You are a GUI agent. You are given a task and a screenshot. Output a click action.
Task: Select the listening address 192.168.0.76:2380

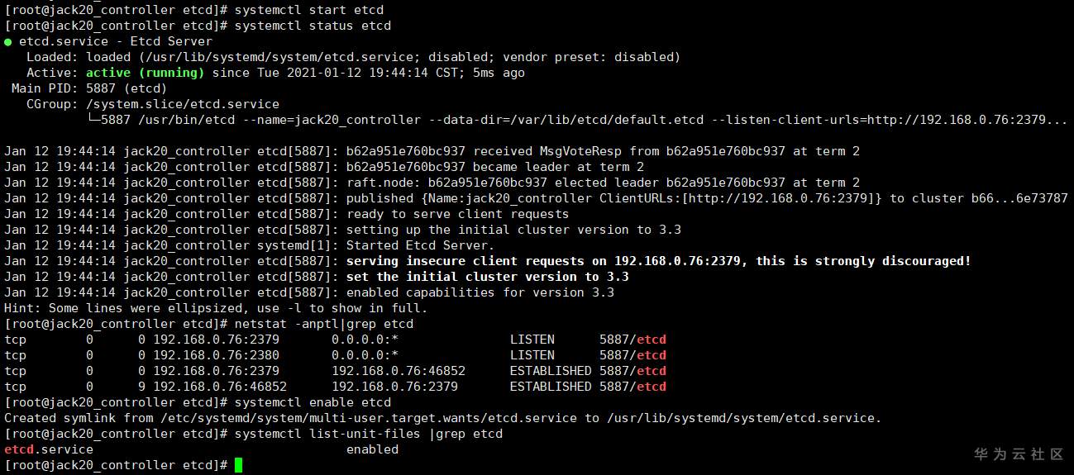click(x=216, y=355)
